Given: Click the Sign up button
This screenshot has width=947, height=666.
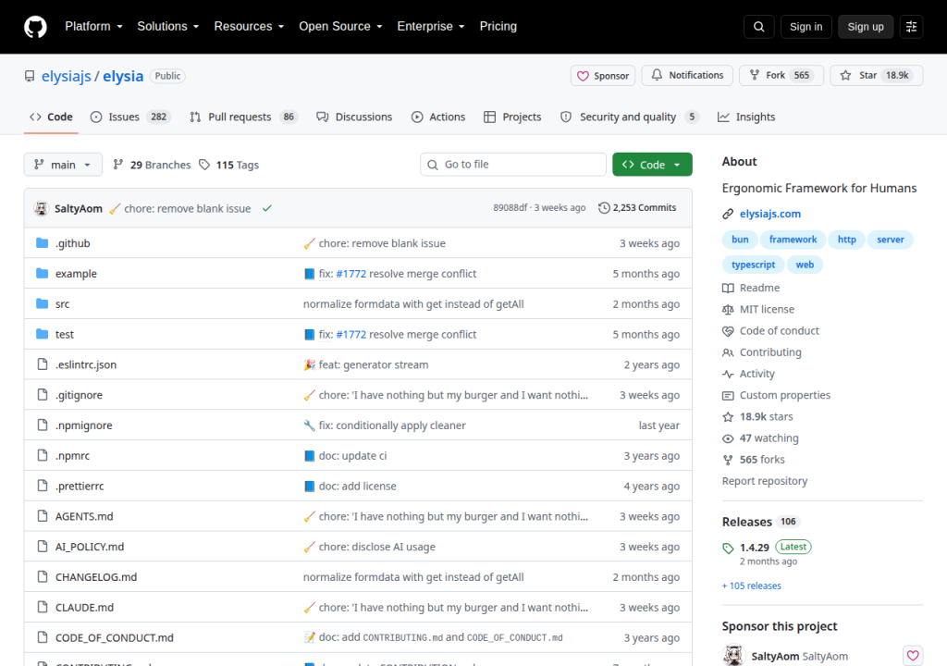Looking at the screenshot, I should (866, 27).
